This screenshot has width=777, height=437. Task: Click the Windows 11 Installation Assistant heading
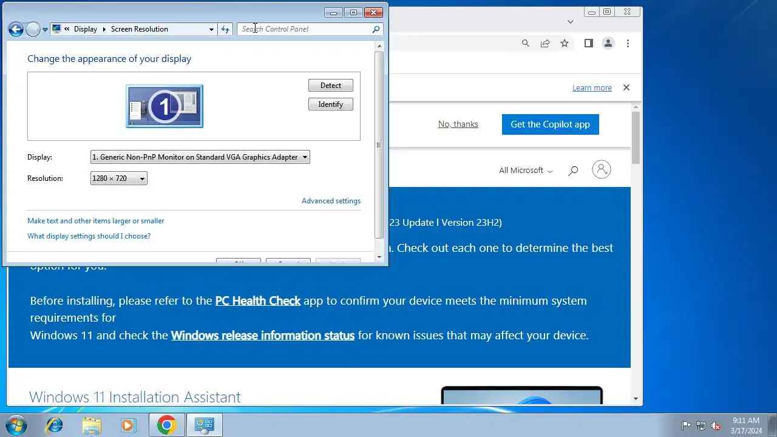135,397
